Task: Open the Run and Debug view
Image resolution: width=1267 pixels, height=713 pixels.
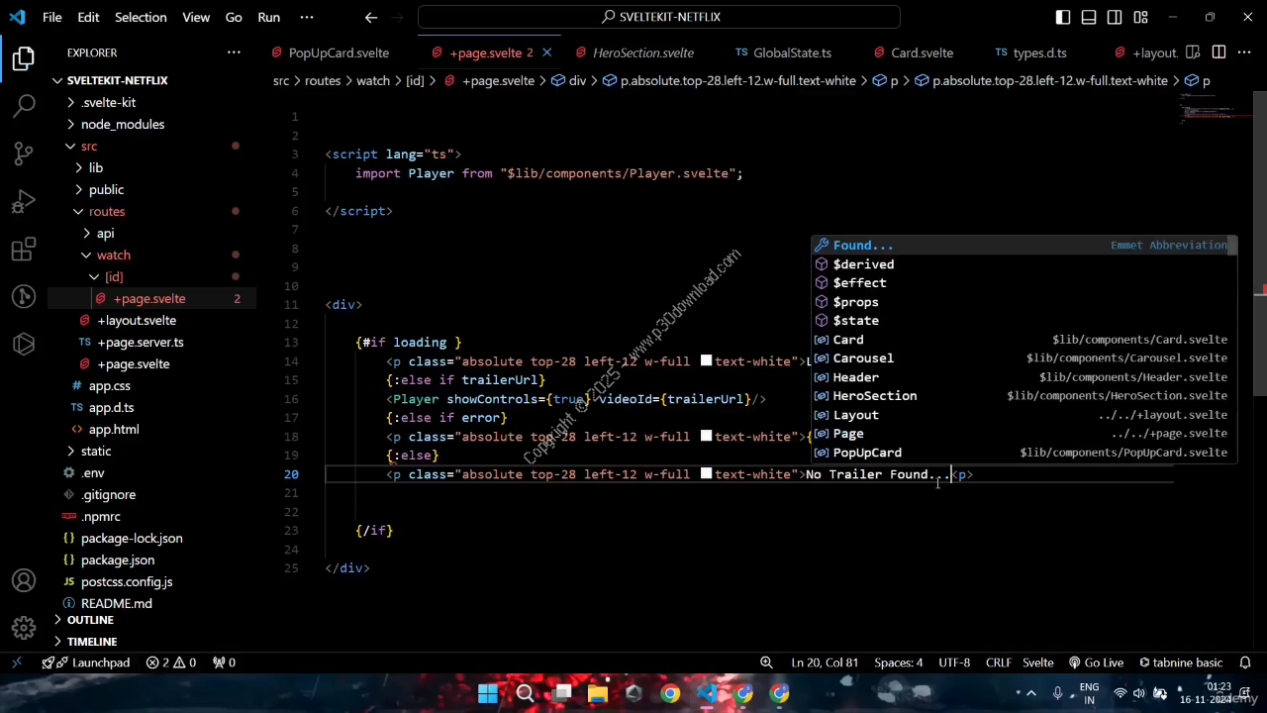Action: pos(24,201)
